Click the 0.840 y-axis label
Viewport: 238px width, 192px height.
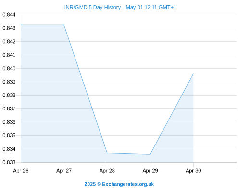pos(9,69)
